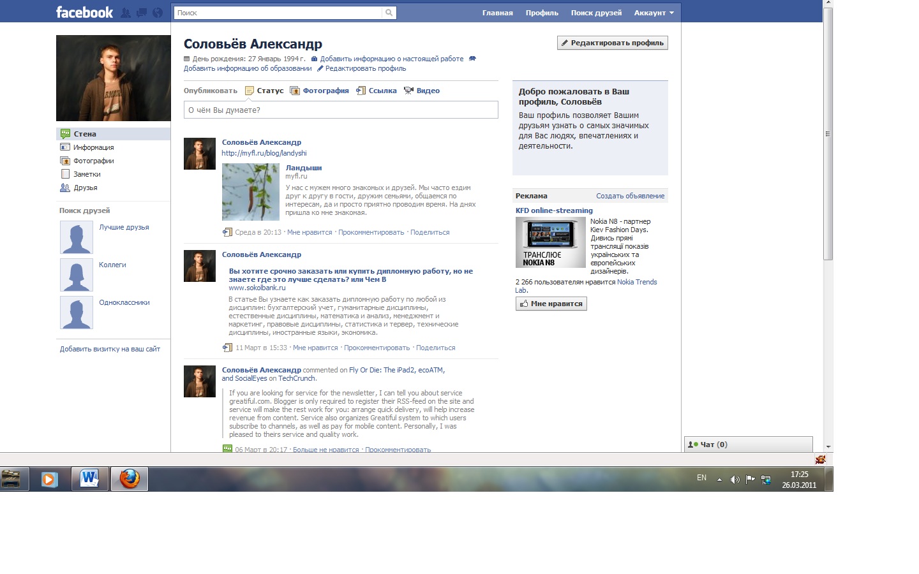This screenshot has width=919, height=574.
Task: Open the TechCrunch link
Action: pyautogui.click(x=297, y=378)
